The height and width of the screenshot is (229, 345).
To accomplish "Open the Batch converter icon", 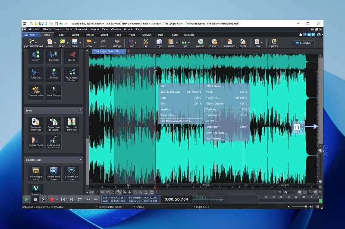I will 243,43.
